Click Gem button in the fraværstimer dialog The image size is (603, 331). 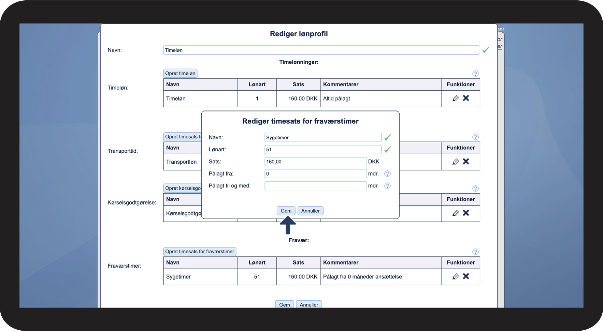pos(286,211)
